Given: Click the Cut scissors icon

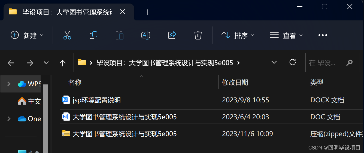Looking at the screenshot, I should (x=67, y=35).
